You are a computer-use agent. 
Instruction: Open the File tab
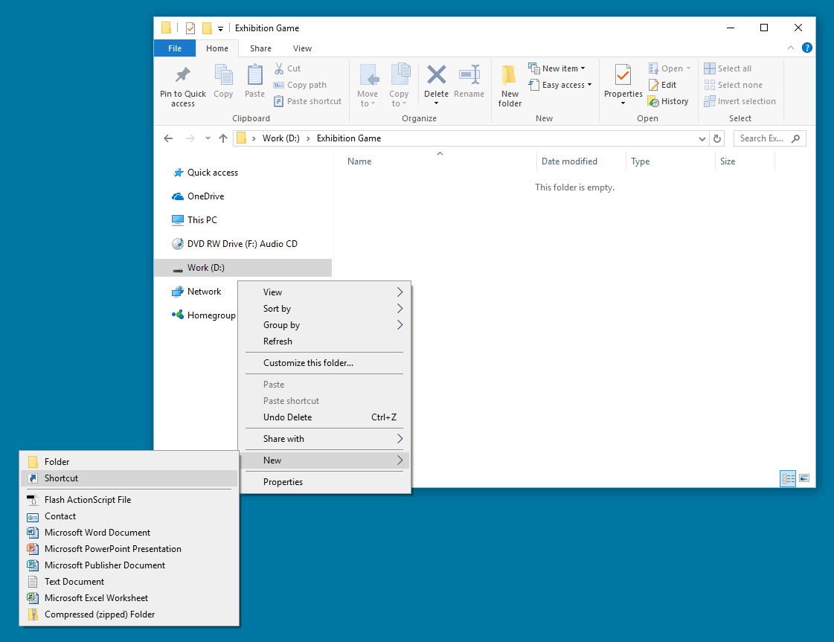[174, 48]
